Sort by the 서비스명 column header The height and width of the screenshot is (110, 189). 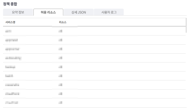point(10,22)
